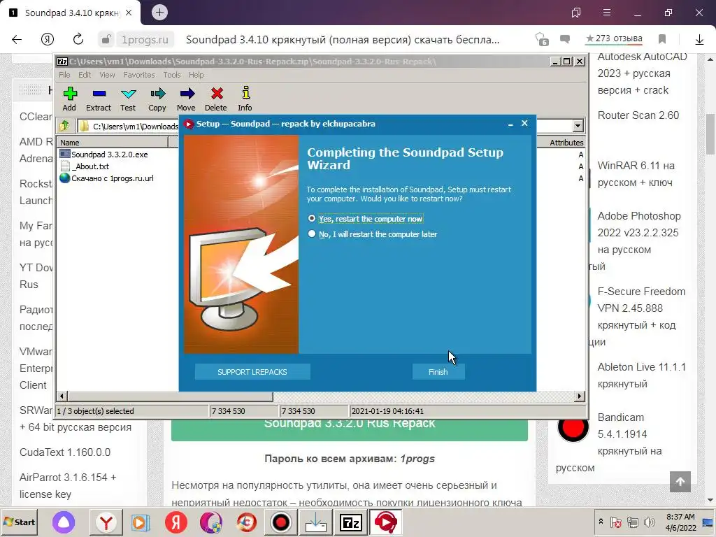This screenshot has height=537, width=716.
Task: Click the up-folder icon in 7-Zip
Action: (64, 126)
